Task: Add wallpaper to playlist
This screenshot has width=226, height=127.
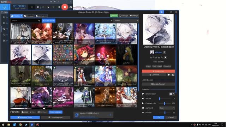Action: point(55,112)
